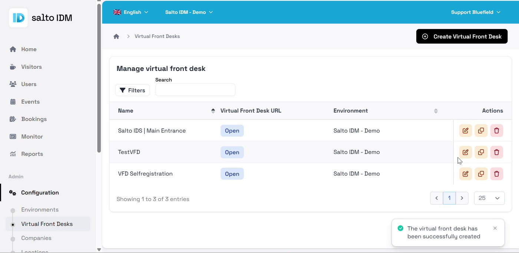The height and width of the screenshot is (253, 519).
Task: Open Salto IDM - Demo environment dropdown
Action: click(x=189, y=12)
